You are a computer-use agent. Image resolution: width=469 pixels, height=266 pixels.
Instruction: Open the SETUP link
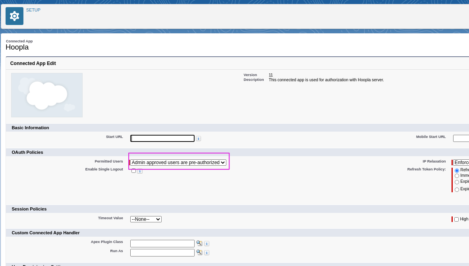pos(33,10)
